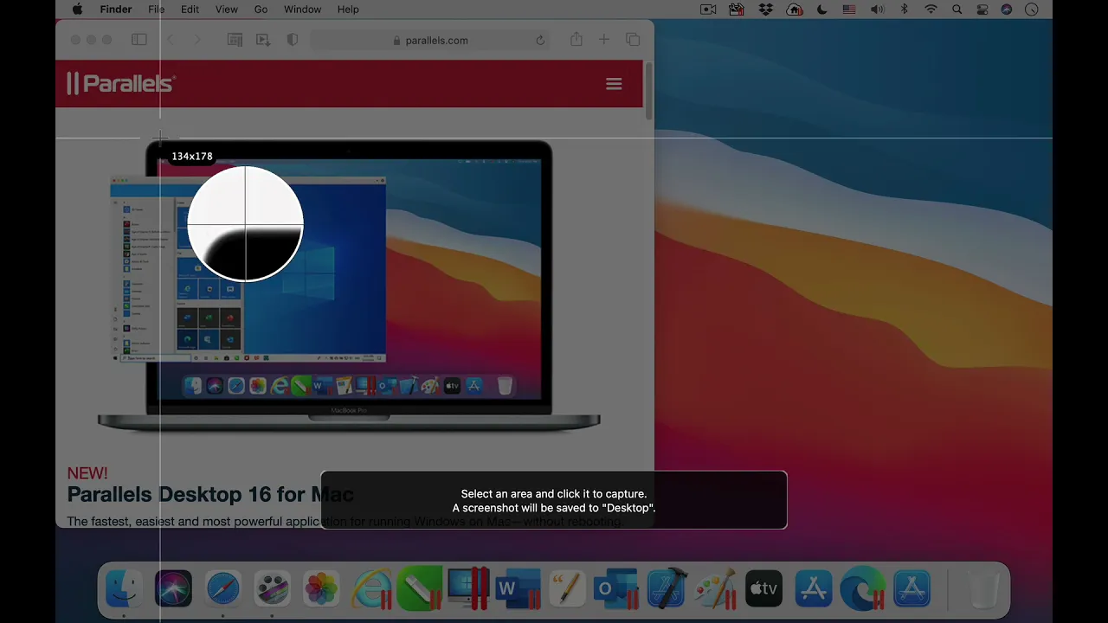This screenshot has width=1108, height=623.
Task: Go forward in Safari
Action: coord(197,40)
